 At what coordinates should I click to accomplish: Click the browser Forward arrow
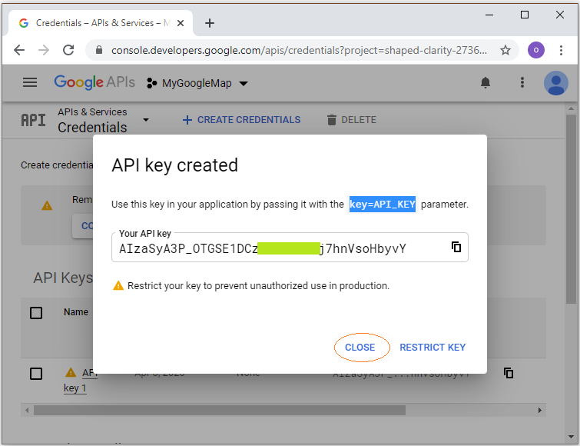tap(44, 49)
